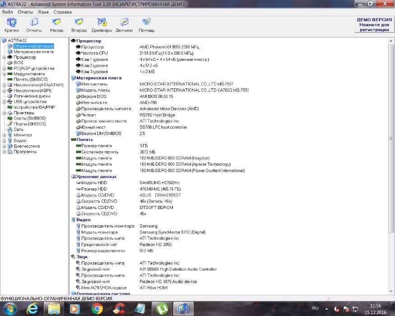
Task: Expand the USB устройства node
Action: 4,102
